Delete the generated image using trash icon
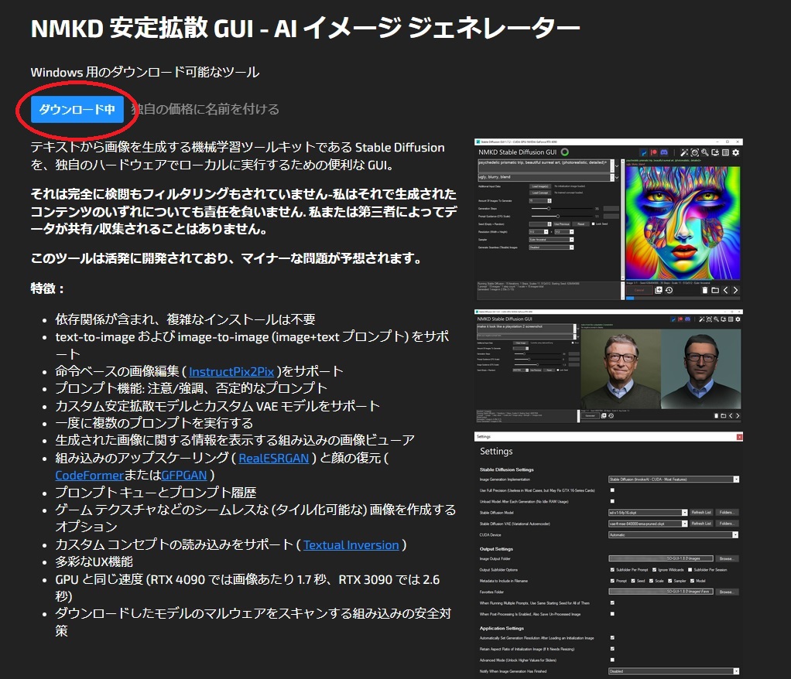The image size is (791, 679). click(x=705, y=290)
